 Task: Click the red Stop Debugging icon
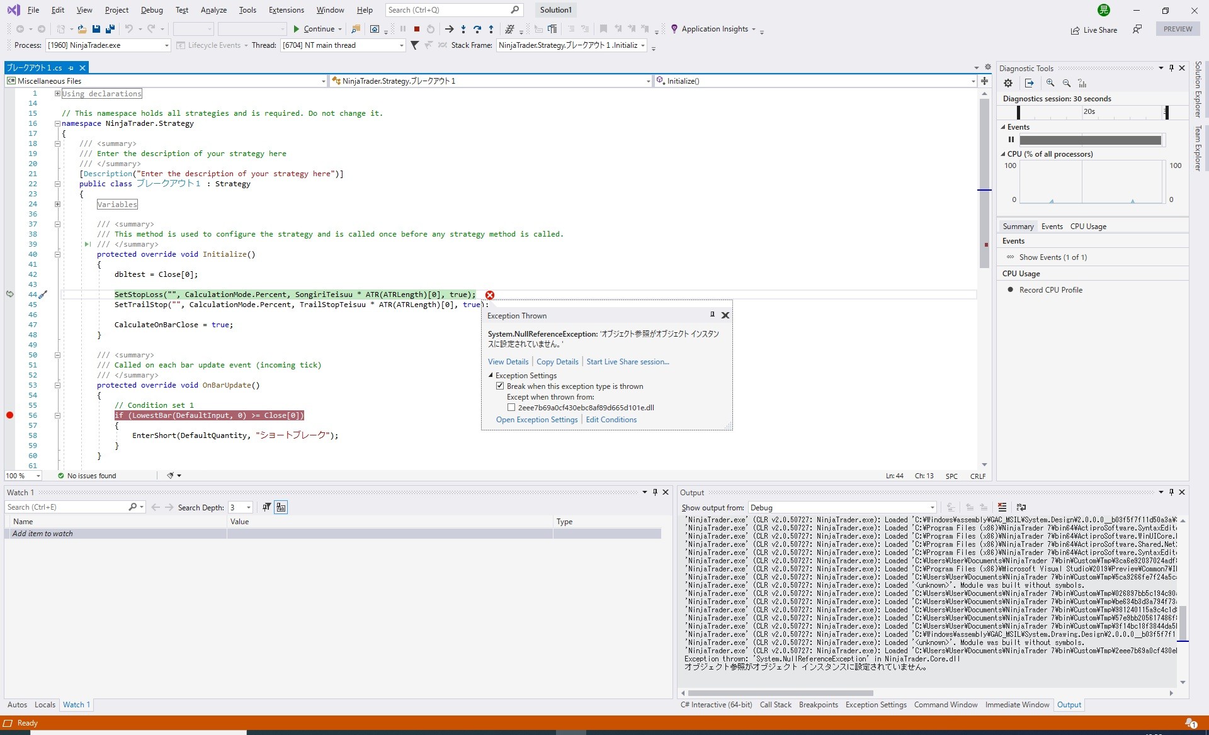coord(416,29)
